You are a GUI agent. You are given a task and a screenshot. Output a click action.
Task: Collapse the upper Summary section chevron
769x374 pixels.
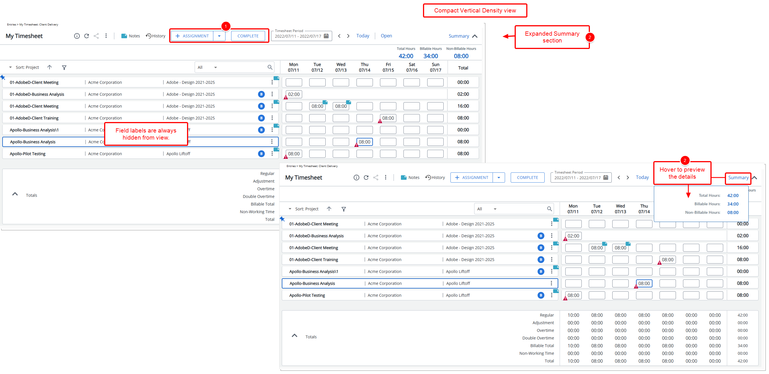click(475, 36)
